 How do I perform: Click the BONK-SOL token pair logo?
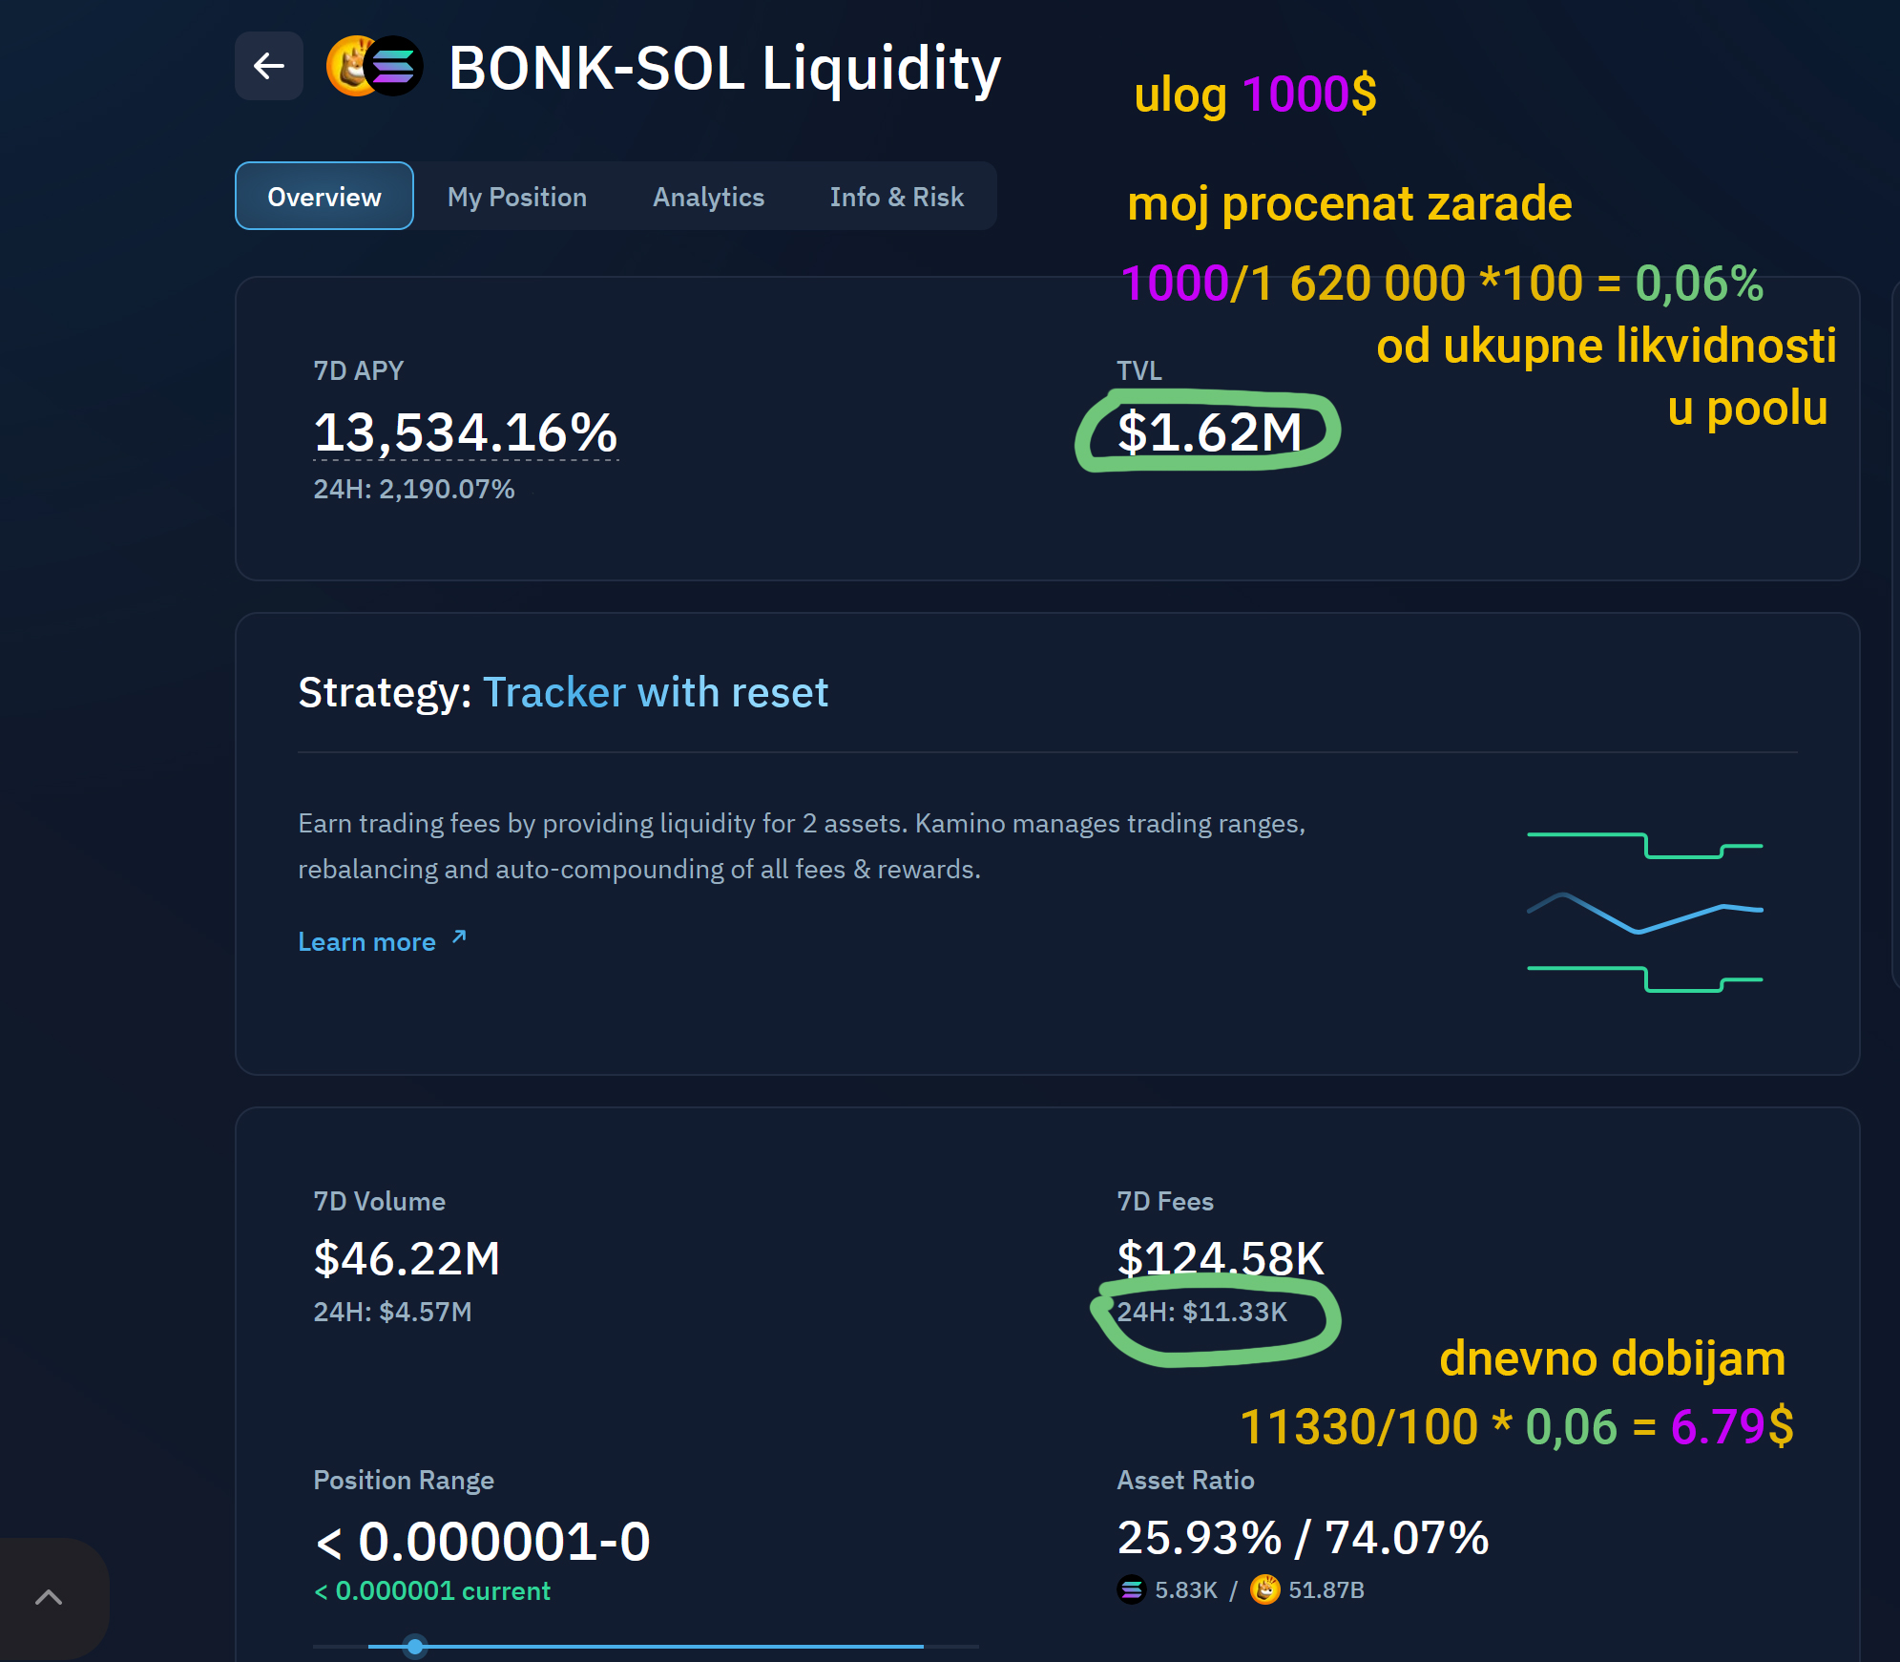(375, 66)
